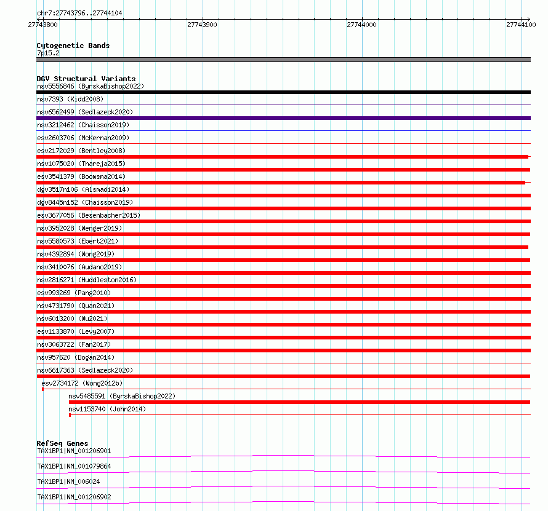Screen dimensions: 548x511
Task: Open TAX1BP1|NM_001079864 transcript
Action: pyautogui.click(x=74, y=466)
